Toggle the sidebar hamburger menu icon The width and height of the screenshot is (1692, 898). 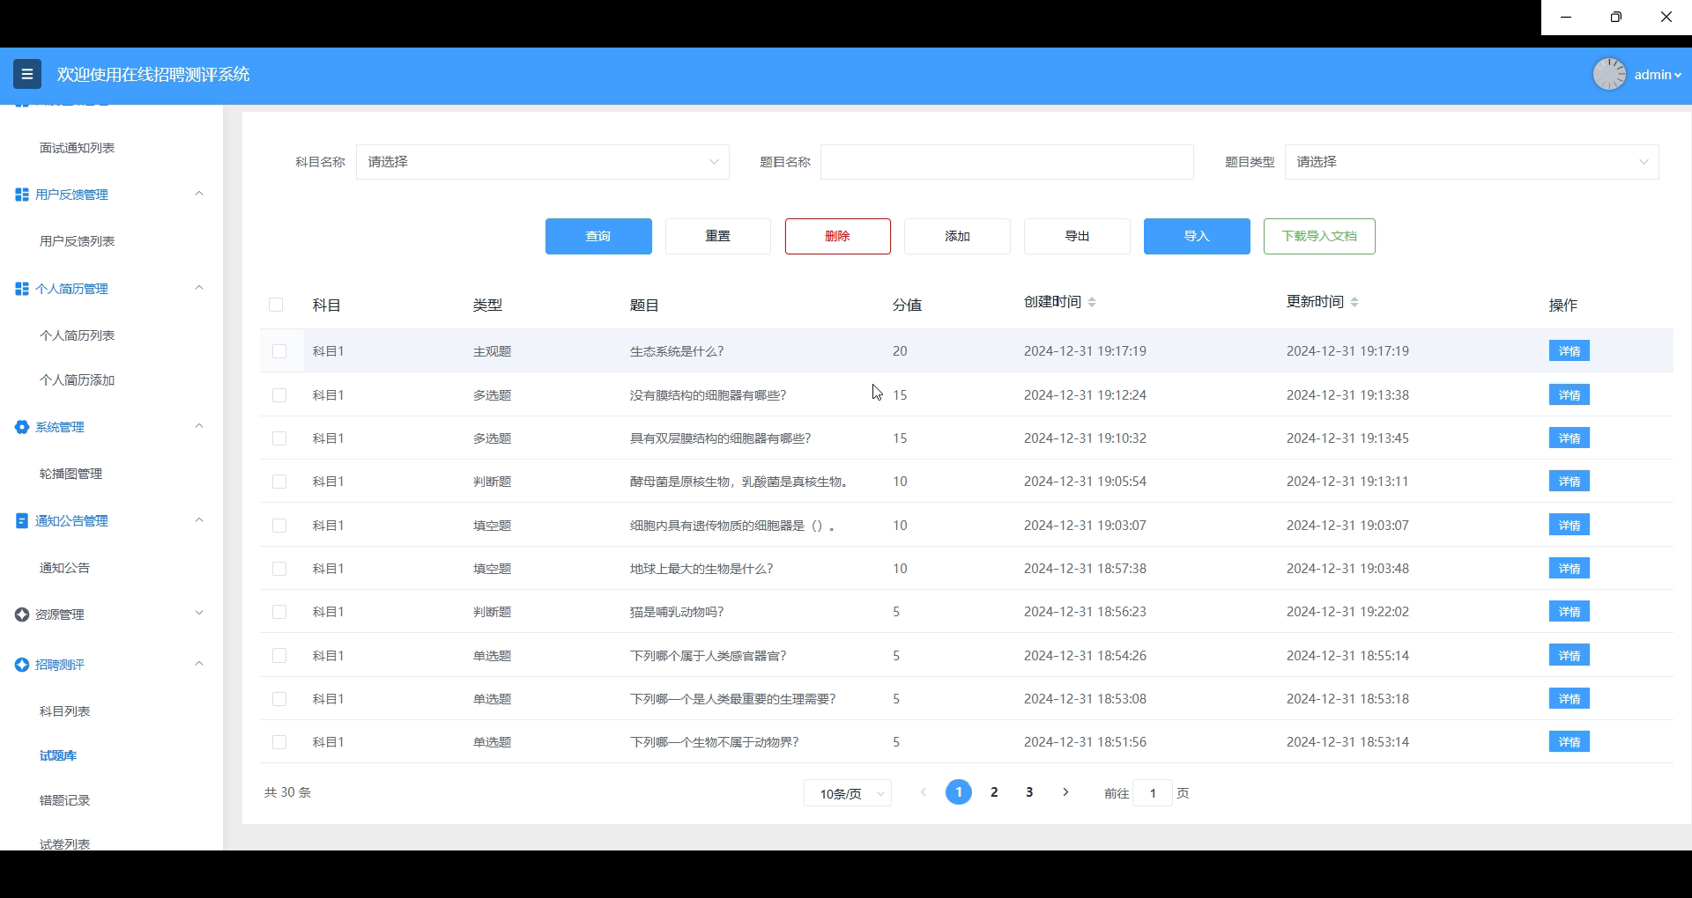pos(27,74)
